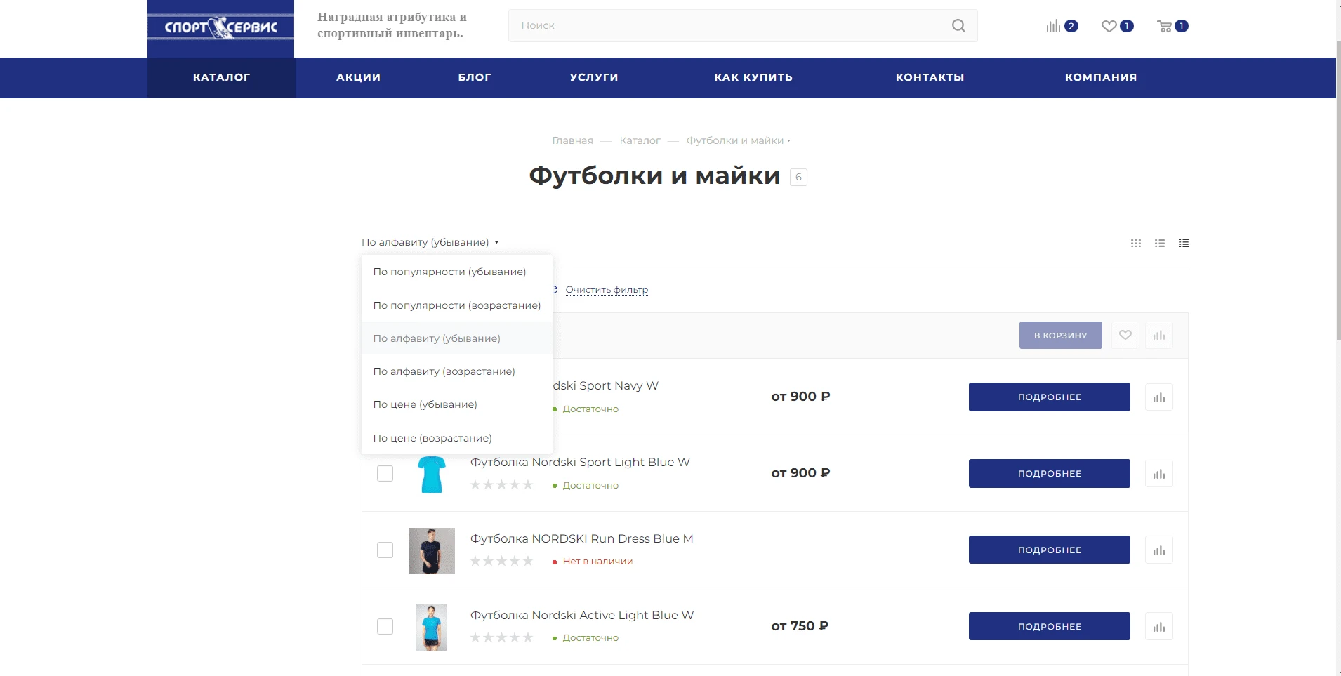Open the КАТАЛОГ navigation item
This screenshot has height=676, width=1341.
point(221,77)
